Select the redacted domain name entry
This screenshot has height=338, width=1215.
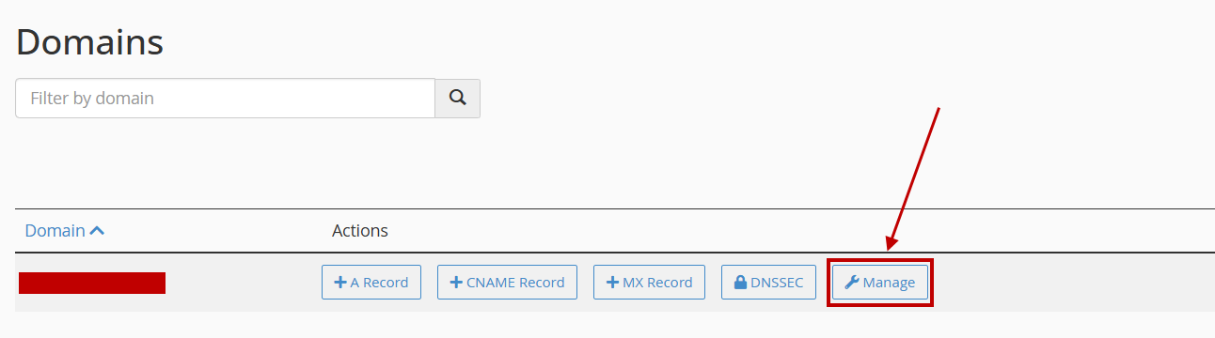click(x=92, y=283)
